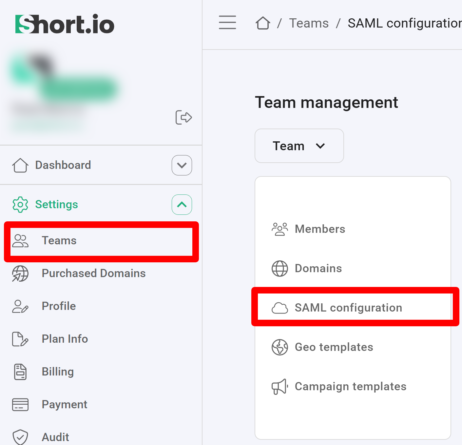This screenshot has height=445, width=462.
Task: Select the SAML configuration menu item
Action: point(348,308)
